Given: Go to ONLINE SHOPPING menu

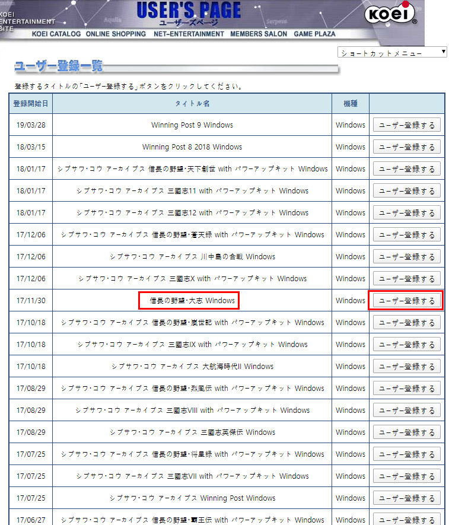Looking at the screenshot, I should pyautogui.click(x=116, y=34).
